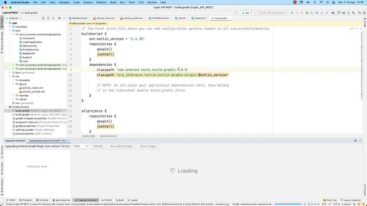Open the Apple menu
Image resolution: width=367 pixels, height=206 pixels.
pos(5,2)
